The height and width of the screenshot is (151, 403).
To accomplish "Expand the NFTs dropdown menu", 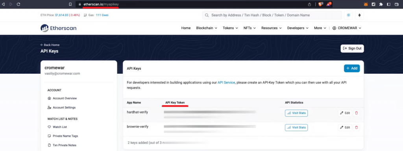I will [x=250, y=28].
